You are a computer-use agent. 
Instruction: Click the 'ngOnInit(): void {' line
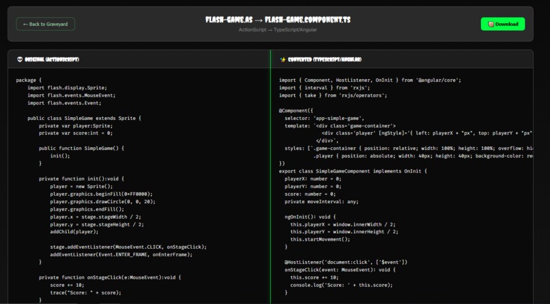(x=310, y=217)
